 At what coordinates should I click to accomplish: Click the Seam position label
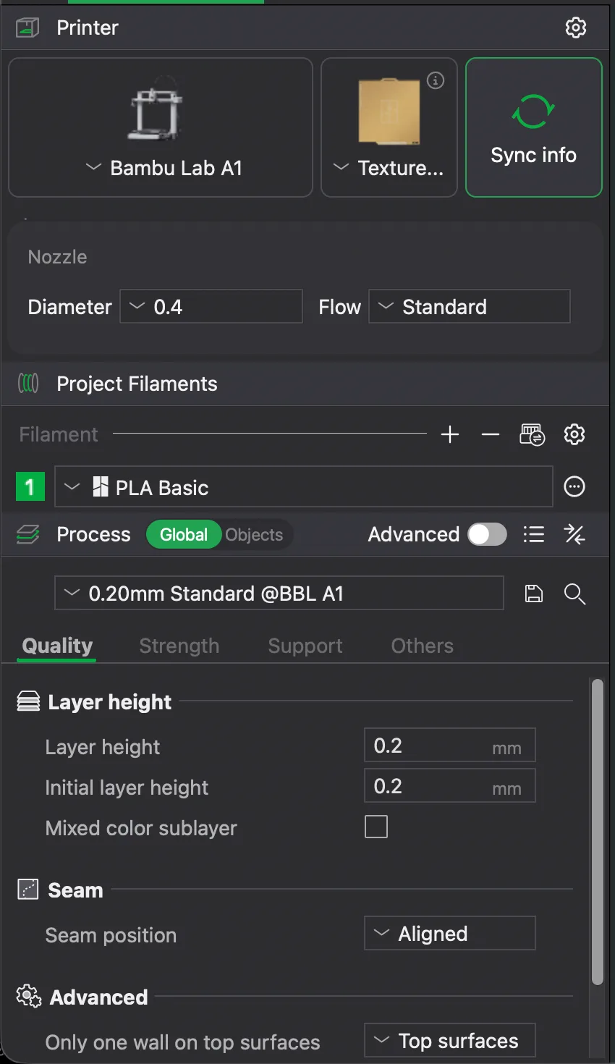click(x=111, y=935)
